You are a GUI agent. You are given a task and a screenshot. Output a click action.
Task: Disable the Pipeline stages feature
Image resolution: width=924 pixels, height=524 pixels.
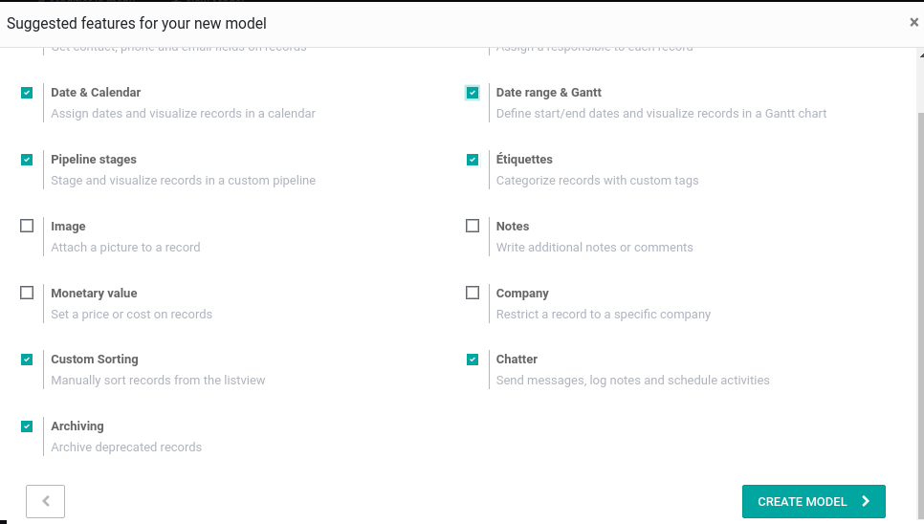pos(27,160)
